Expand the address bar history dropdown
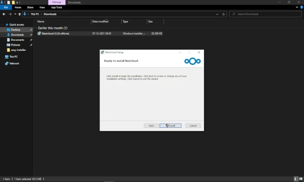The image size is (304, 182). [x=217, y=14]
